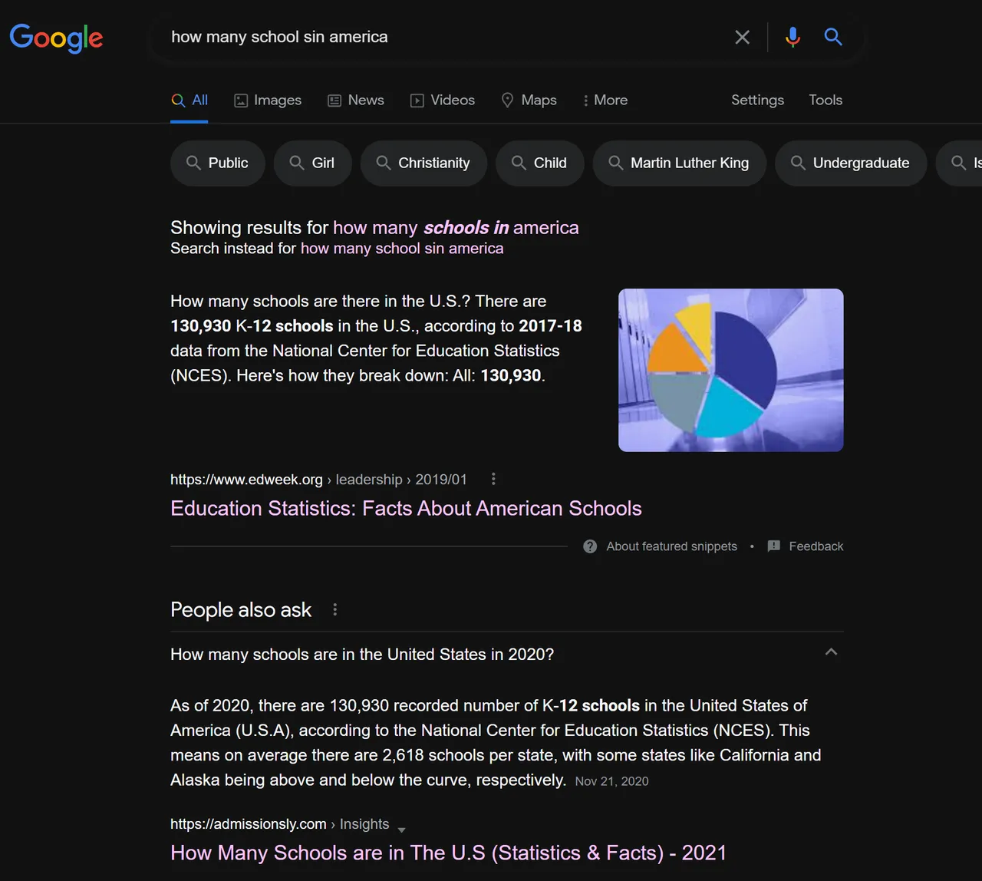982x881 pixels.
Task: Select the Christianity suggestion chip
Action: 423,163
